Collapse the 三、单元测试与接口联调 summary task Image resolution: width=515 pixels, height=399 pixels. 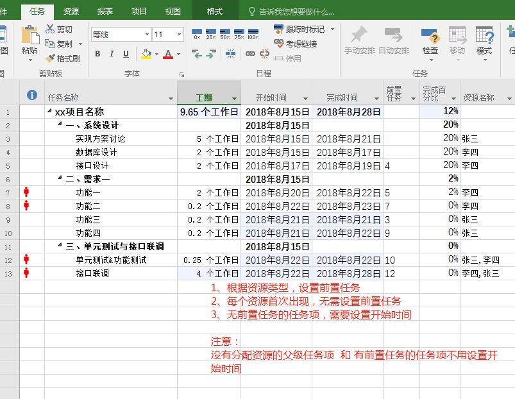[x=60, y=245]
